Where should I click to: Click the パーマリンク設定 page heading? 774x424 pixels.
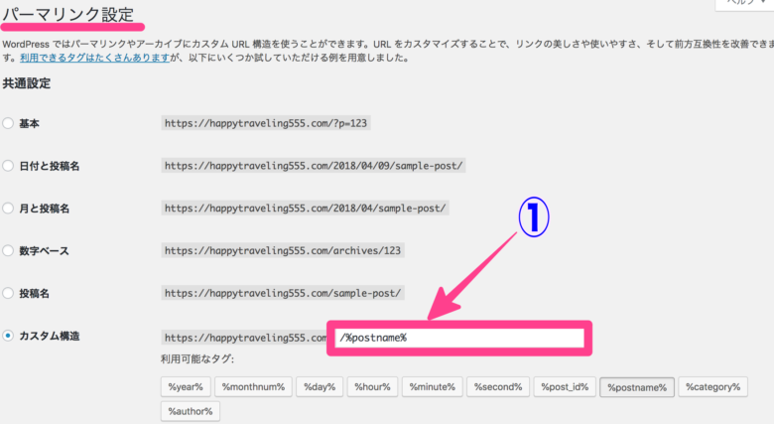[68, 15]
